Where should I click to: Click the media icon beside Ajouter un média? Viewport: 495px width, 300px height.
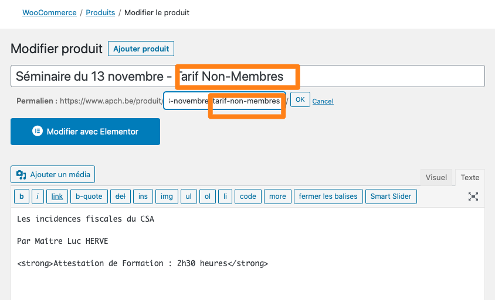21,175
